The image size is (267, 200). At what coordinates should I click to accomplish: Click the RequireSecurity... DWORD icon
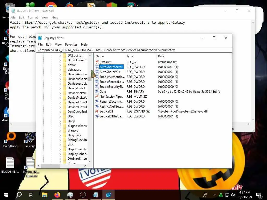tap(97, 101)
